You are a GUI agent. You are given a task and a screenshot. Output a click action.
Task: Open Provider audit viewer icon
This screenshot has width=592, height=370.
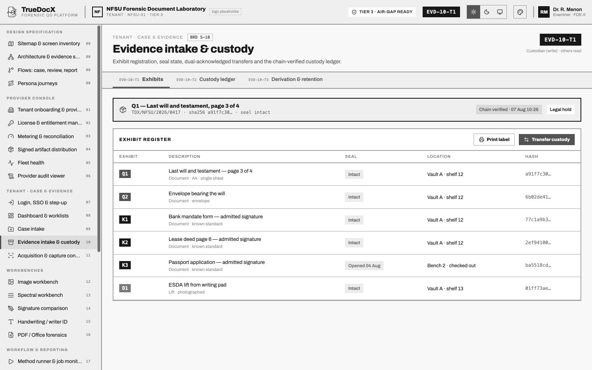point(11,176)
